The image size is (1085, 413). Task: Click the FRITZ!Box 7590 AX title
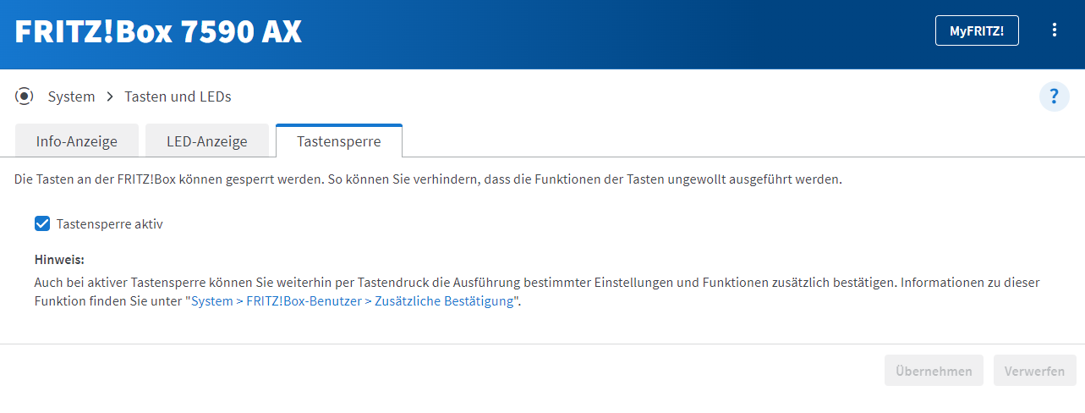(x=158, y=31)
